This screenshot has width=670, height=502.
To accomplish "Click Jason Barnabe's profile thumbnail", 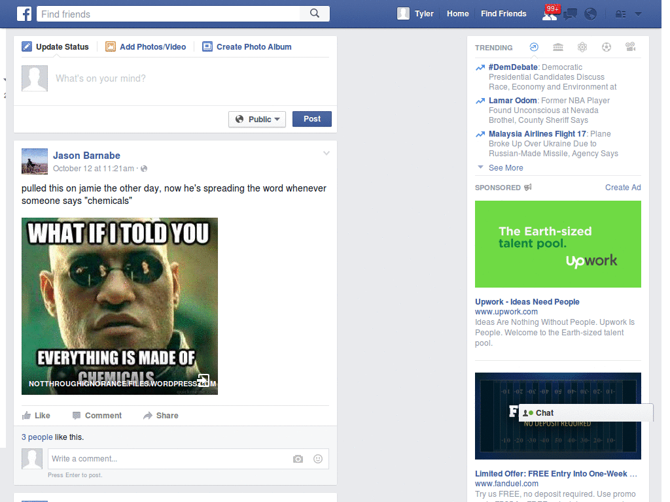I will [35, 161].
